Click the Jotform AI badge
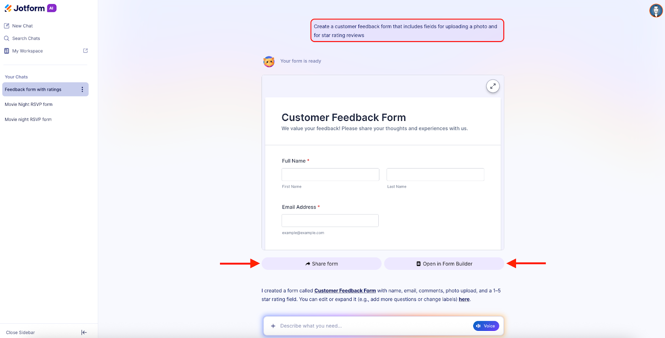 [x=51, y=8]
